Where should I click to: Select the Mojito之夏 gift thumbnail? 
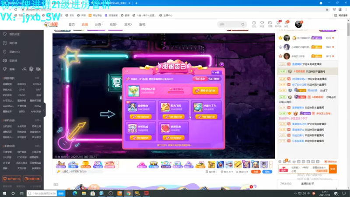tap(134, 91)
